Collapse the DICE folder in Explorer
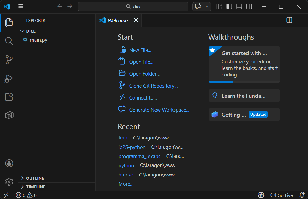The width and height of the screenshot is (308, 199). 22,31
